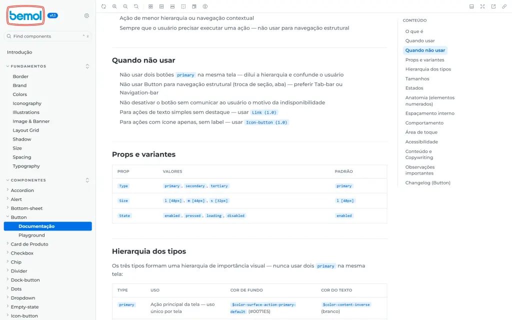The image size is (512, 320).
Task: Click the zoom out toolbar icon
Action: [x=125, y=6]
